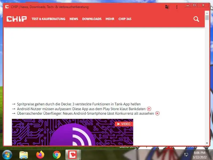Open the MEHR menu
This screenshot has width=213, height=160.
[110, 19]
